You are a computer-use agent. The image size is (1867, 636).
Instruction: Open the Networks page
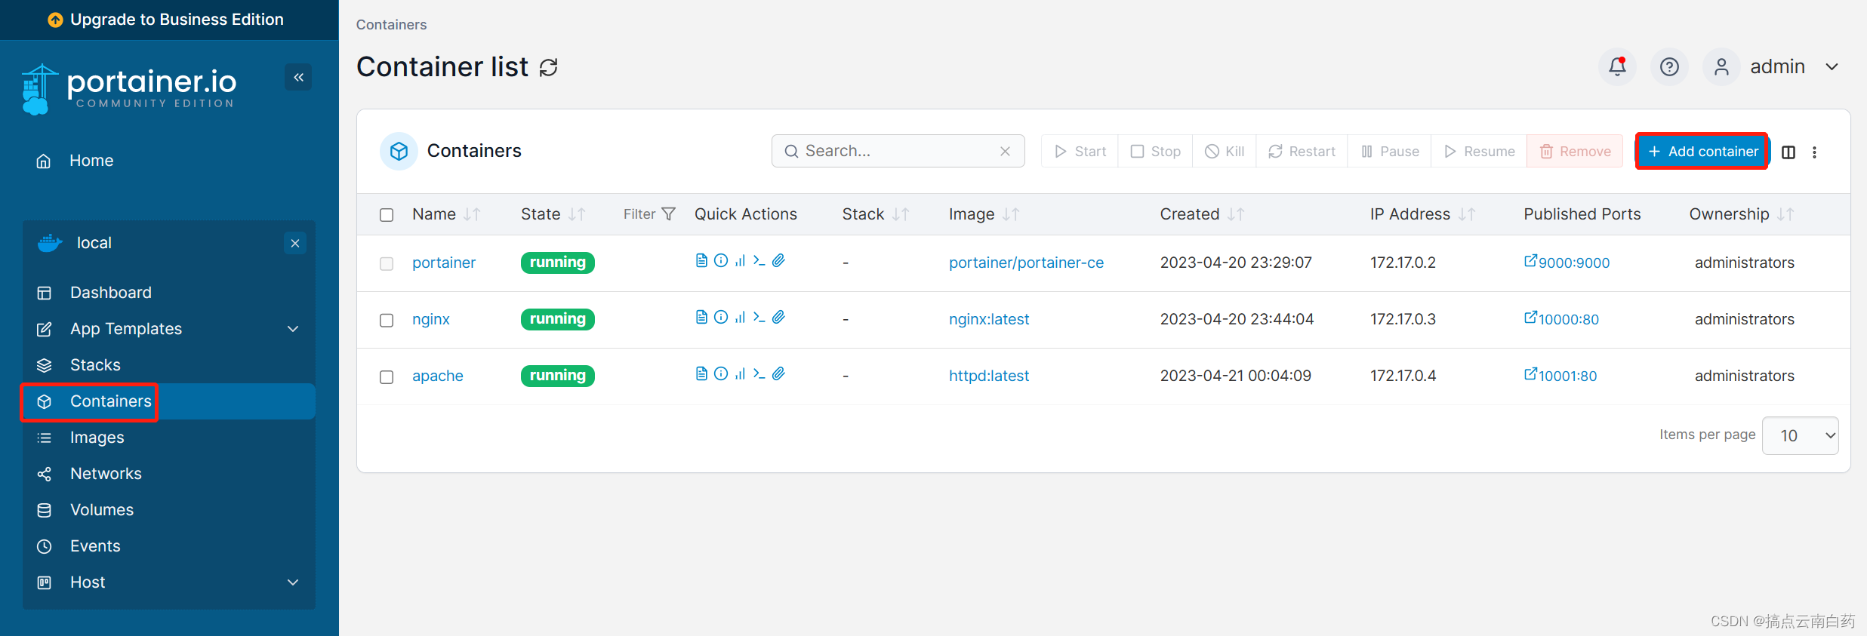169,474
